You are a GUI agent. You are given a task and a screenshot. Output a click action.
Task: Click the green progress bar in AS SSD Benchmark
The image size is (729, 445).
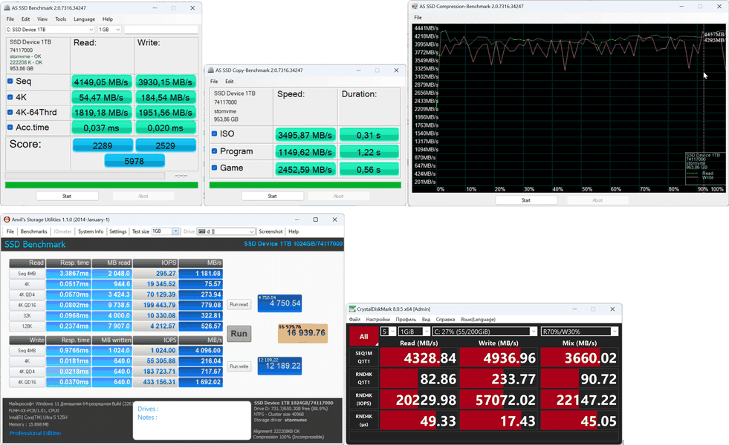tap(101, 185)
